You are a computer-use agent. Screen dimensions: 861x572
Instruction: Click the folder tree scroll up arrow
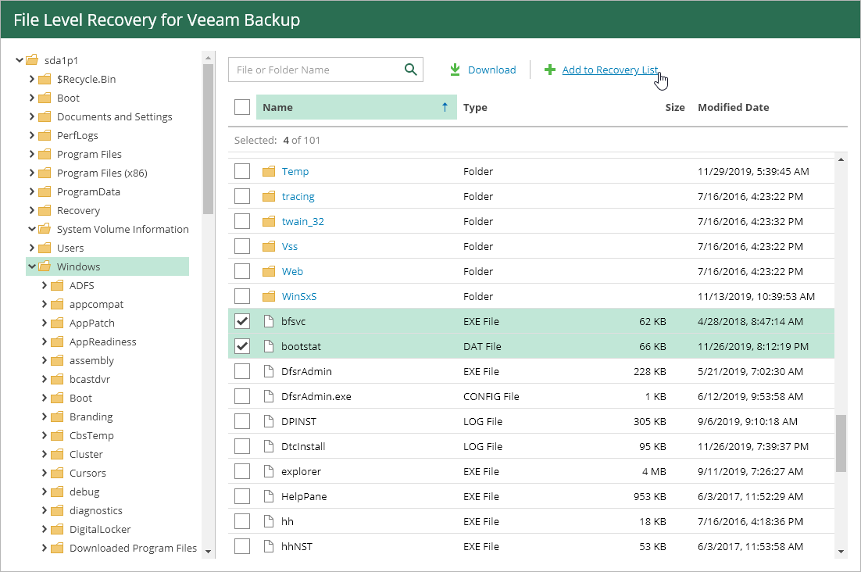(208, 58)
